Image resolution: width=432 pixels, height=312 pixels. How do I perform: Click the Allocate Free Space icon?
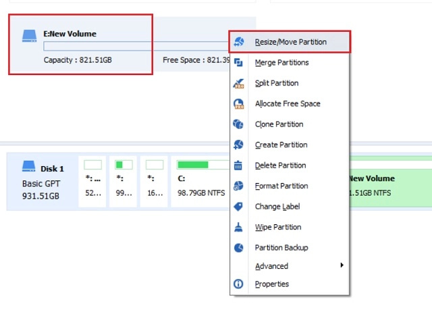(x=238, y=104)
